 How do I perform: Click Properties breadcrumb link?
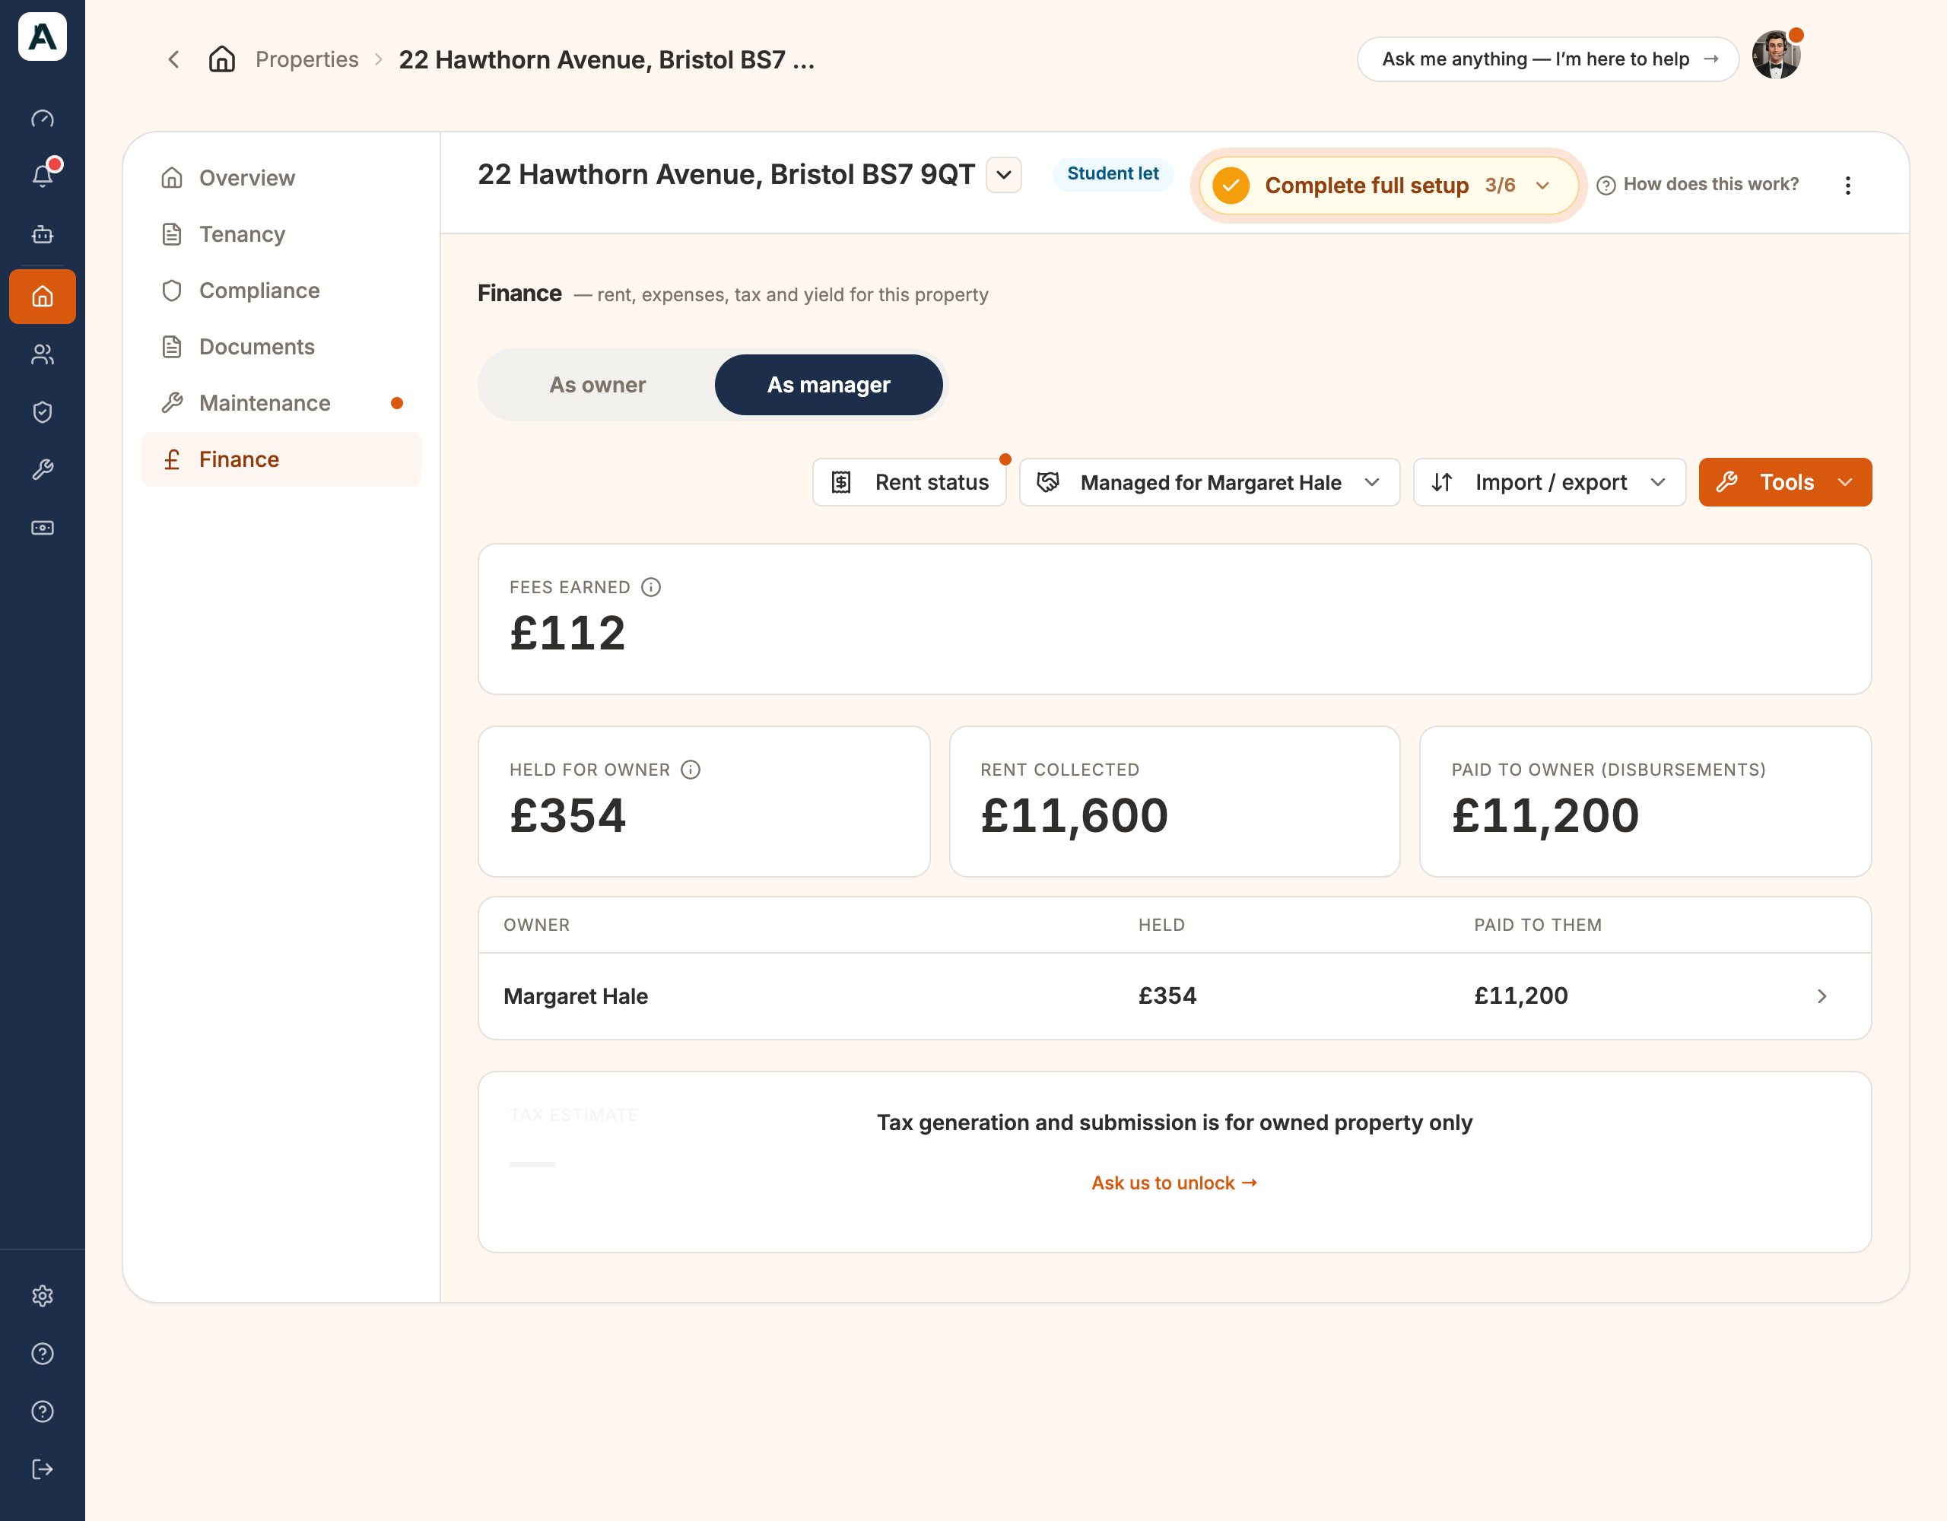307,60
